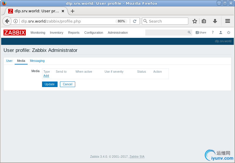
Task: Switch to the Messaging tab
Action: tap(37, 61)
